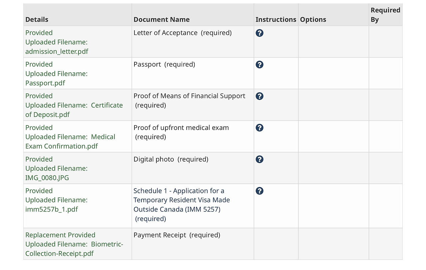Click Biometric-Collection-Receipt.pdf replacement filename
The width and height of the screenshot is (426, 270).
tap(74, 249)
